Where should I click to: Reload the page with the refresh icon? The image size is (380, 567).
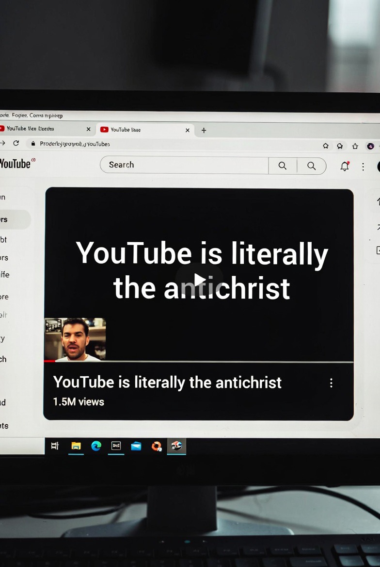pyautogui.click(x=16, y=143)
